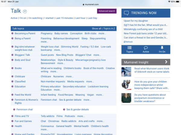Expand the Bloggers' Talk bullet icon

(x=12, y=55)
